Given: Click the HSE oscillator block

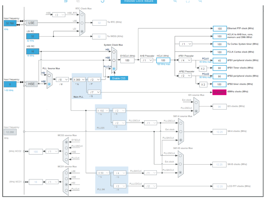Looking at the screenshot, I should click(x=32, y=84).
